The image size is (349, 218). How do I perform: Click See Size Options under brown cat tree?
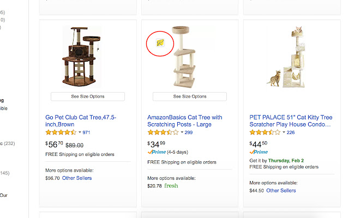[x=88, y=96]
